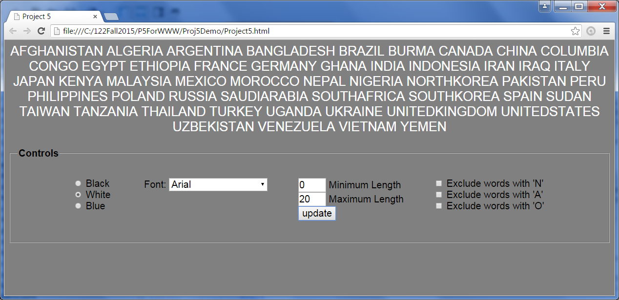This screenshot has width=619, height=300.
Task: Click the Font: label
Action: point(155,184)
